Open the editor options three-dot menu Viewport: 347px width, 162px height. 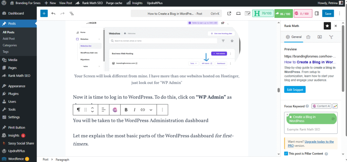click(340, 13)
